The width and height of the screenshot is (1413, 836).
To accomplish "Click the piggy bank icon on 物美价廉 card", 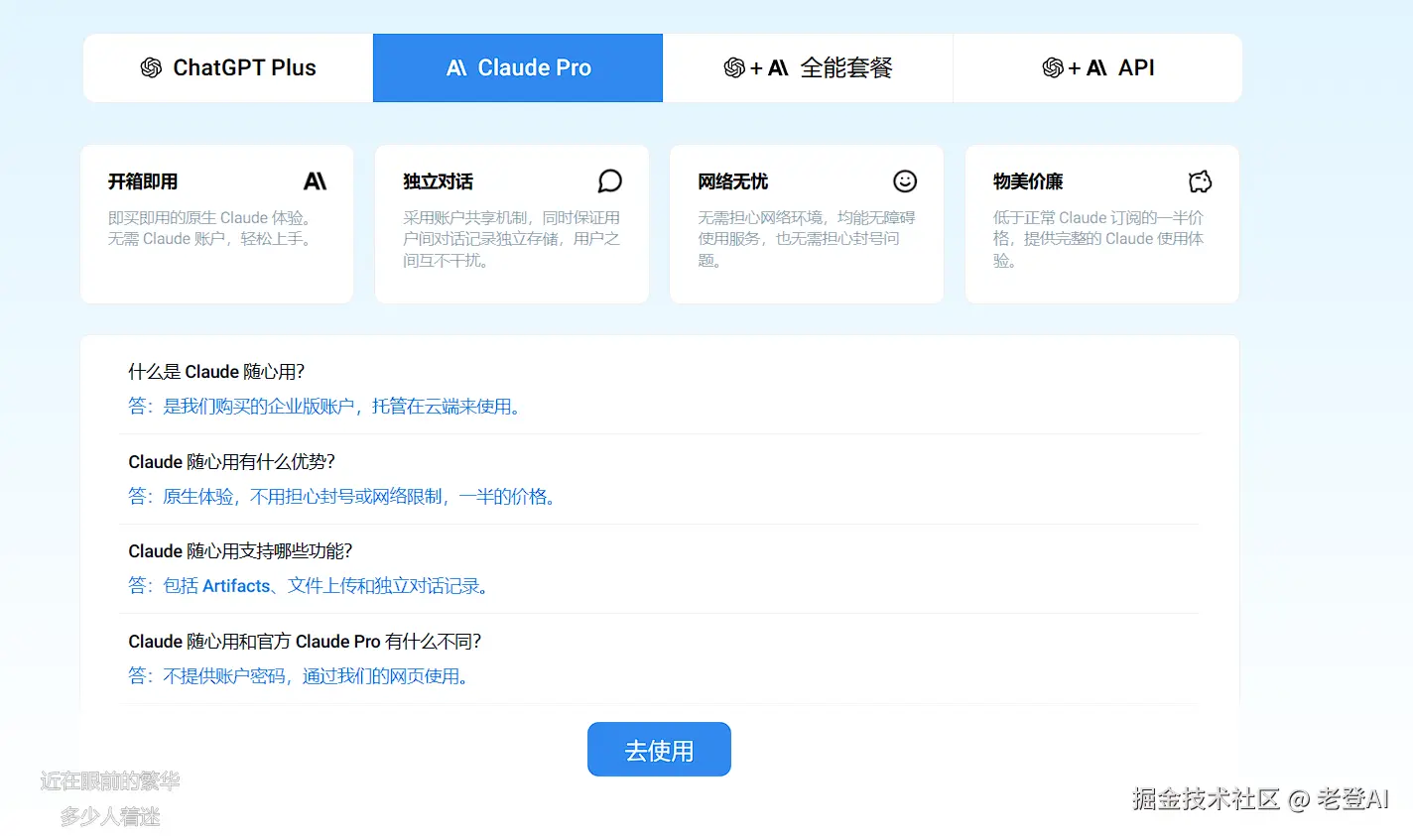I will [1201, 181].
